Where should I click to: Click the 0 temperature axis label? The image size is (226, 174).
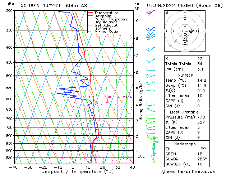pos(73,167)
